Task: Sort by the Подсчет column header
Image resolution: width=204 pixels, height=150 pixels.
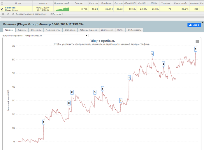Action: pos(79,3)
